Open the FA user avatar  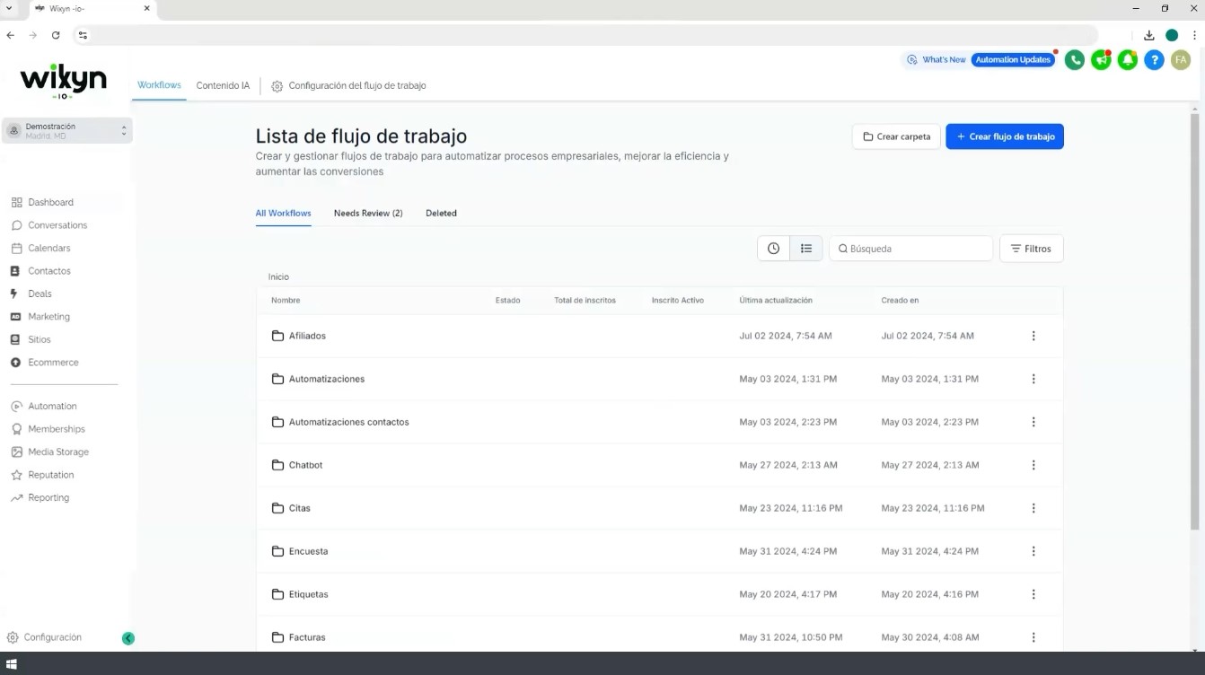(1181, 60)
